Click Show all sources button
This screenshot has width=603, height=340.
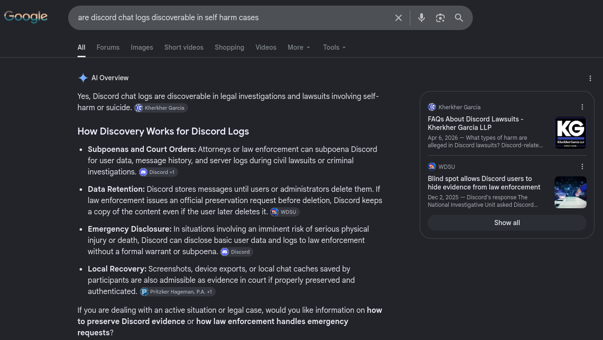(x=507, y=223)
